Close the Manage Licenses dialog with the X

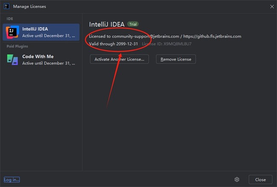(272, 6)
